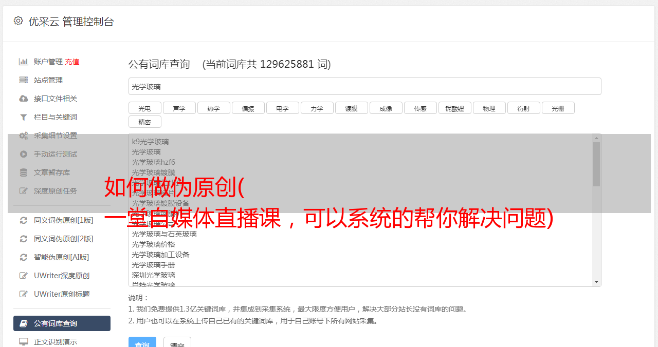Select 公有词库查询 in sidebar
Image resolution: width=658 pixels, height=347 pixels.
(62, 323)
